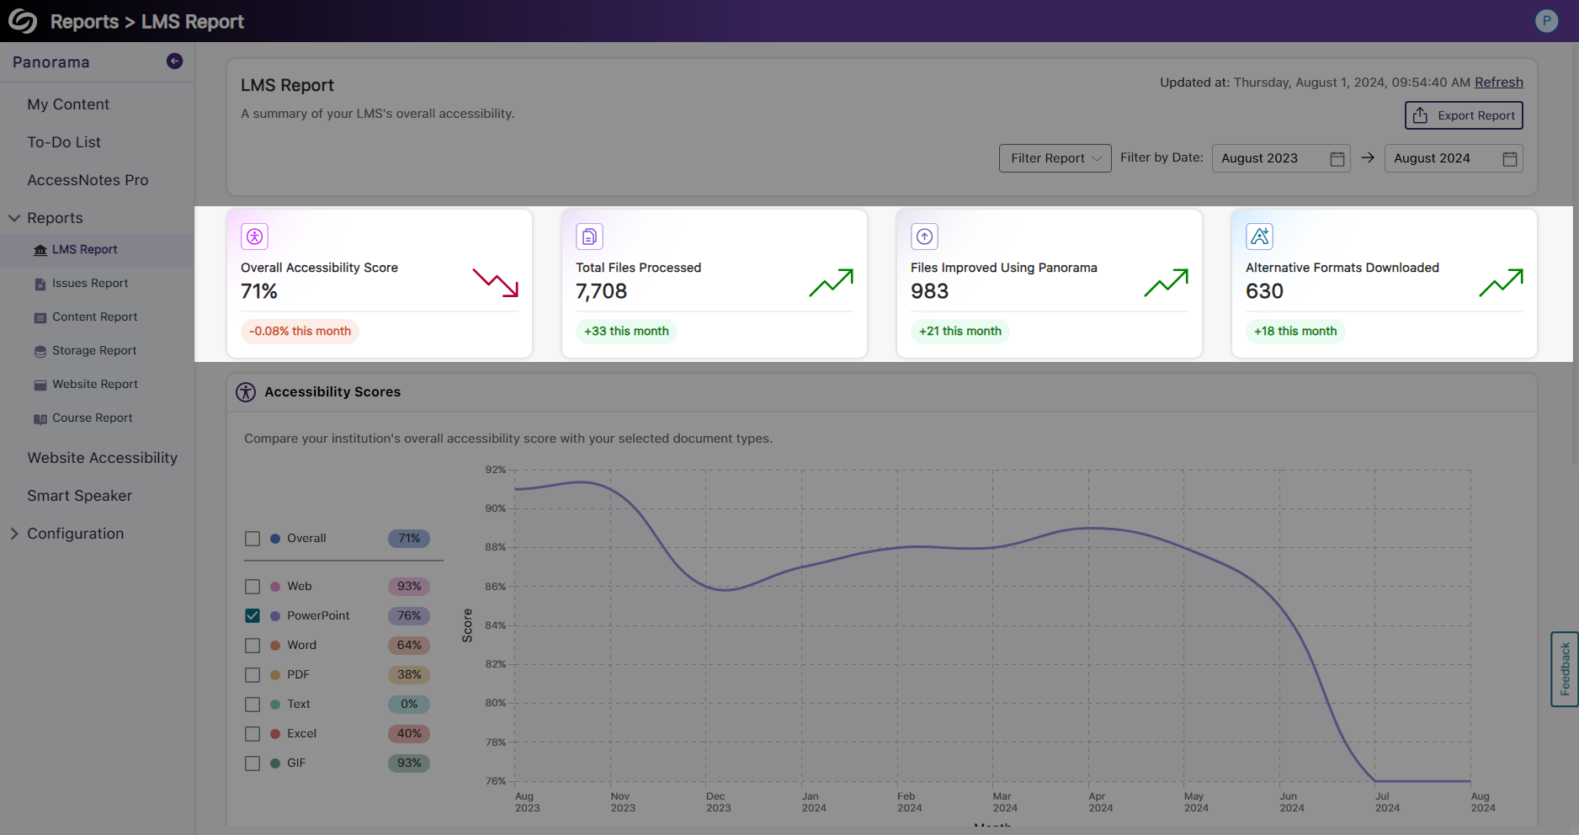The image size is (1579, 835).
Task: Enable the Overall score checkbox
Action: pos(253,539)
